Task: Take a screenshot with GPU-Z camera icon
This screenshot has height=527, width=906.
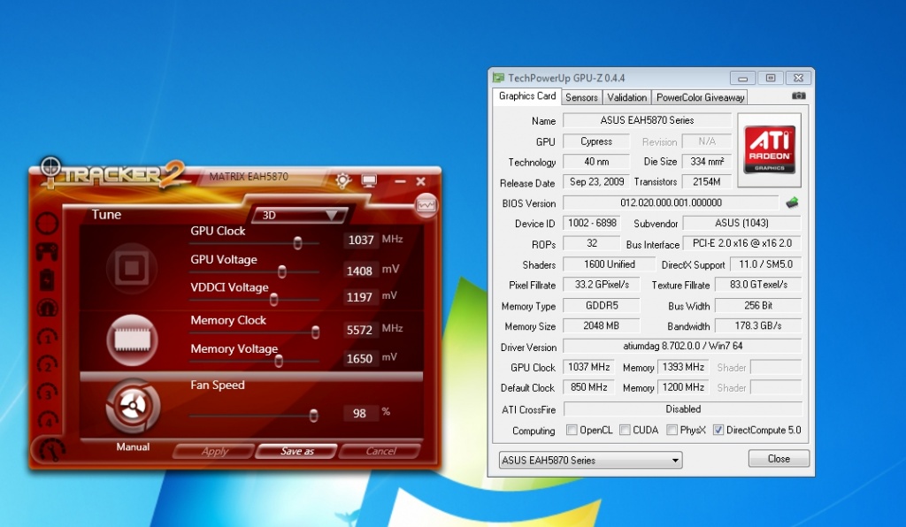Action: click(x=799, y=95)
